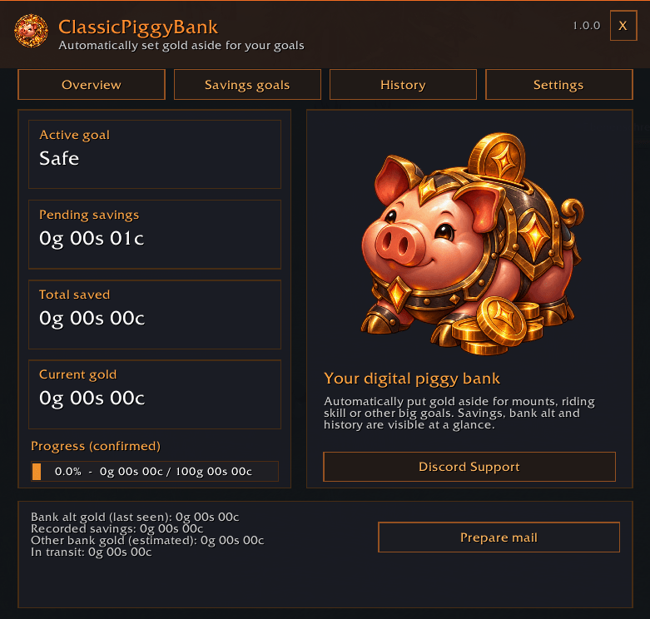The image size is (650, 619).
Task: Click the ClassicPiggyBank logo icon
Action: [31, 31]
